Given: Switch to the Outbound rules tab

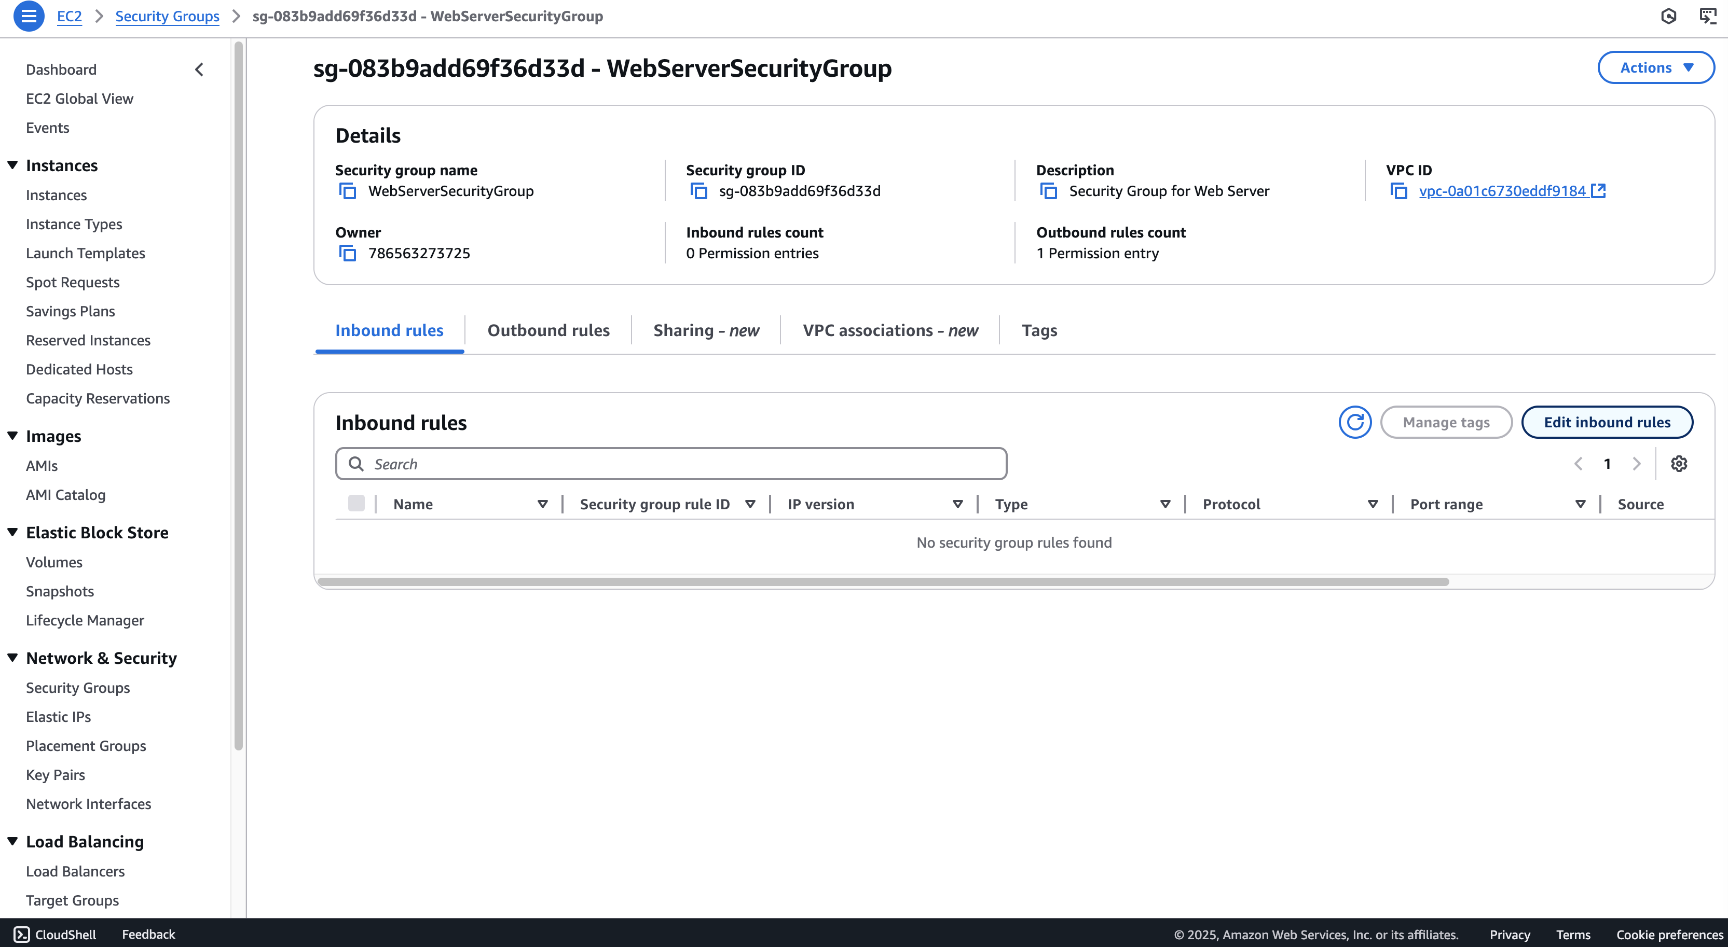Looking at the screenshot, I should click(548, 330).
